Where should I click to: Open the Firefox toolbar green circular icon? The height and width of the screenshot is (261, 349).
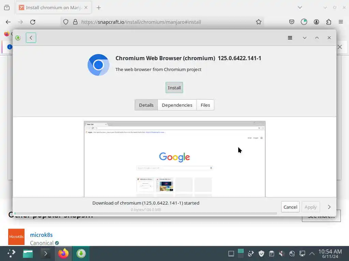pyautogui.click(x=304, y=22)
